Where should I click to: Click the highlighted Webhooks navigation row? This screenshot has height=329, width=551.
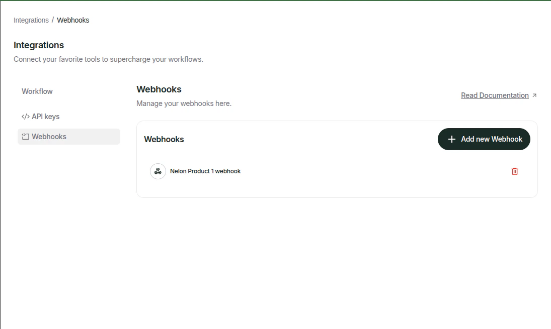click(68, 136)
